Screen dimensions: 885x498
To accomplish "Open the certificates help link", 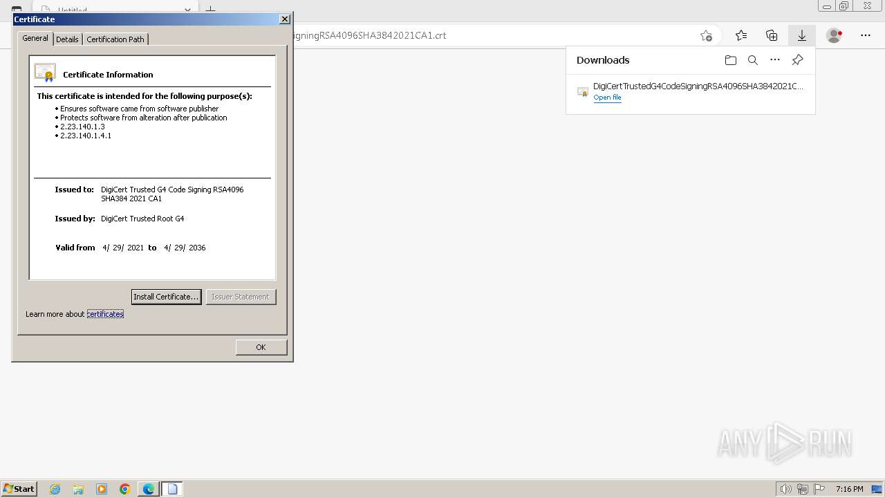I will point(105,314).
